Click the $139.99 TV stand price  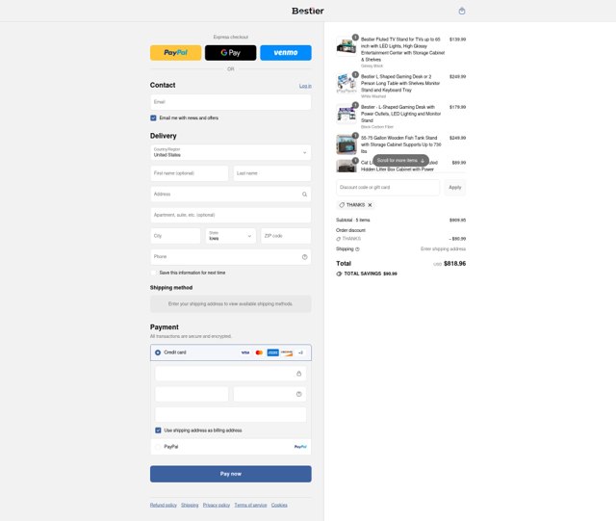tap(458, 39)
